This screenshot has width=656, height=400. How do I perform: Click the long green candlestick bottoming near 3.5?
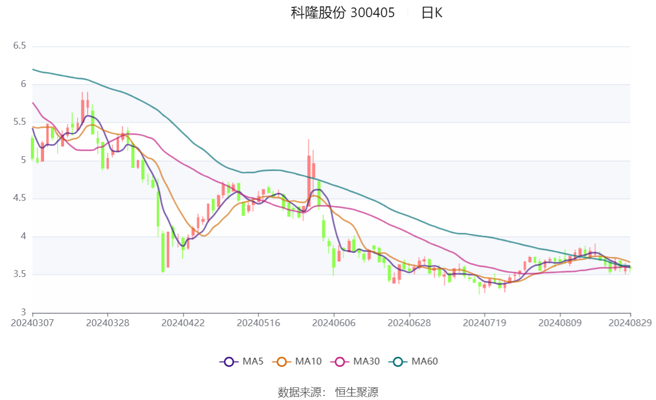click(163, 252)
